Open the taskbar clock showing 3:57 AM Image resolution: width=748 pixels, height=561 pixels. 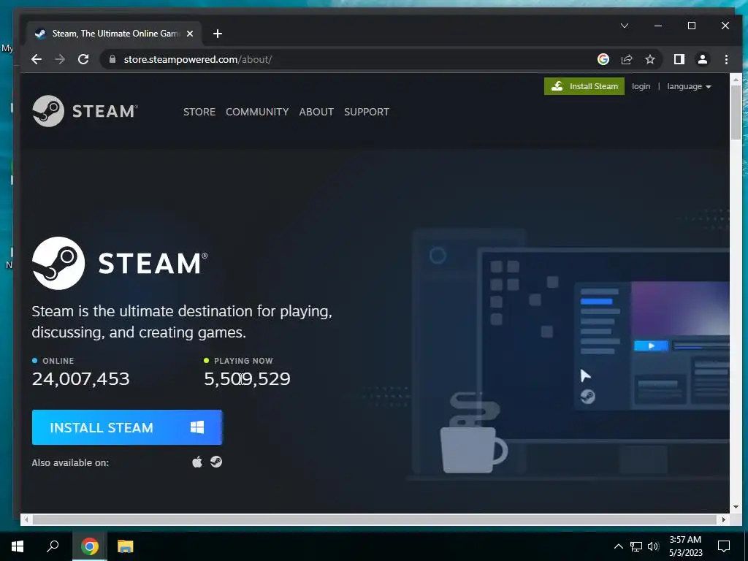685,546
